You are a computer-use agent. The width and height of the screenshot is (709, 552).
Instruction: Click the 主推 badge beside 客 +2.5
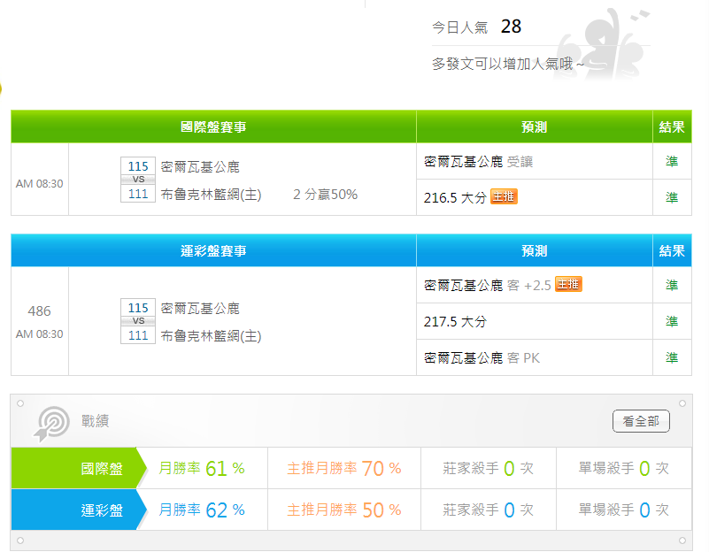pos(568,285)
